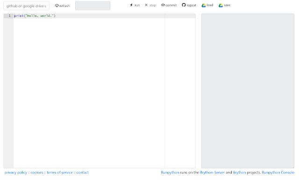299x187 pixels.
Task: Click the print("Hello, world.") code line
Action: pyautogui.click(x=35, y=15)
